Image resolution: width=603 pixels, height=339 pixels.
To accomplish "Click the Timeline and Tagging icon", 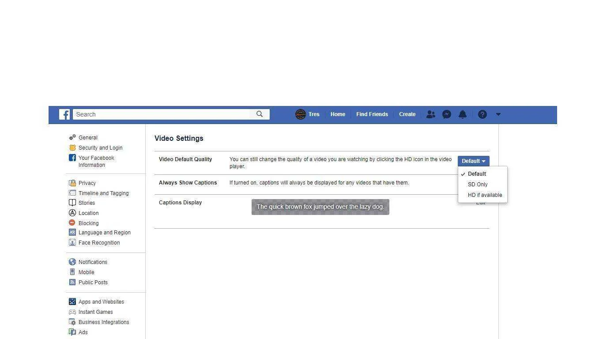I will pyautogui.click(x=72, y=193).
